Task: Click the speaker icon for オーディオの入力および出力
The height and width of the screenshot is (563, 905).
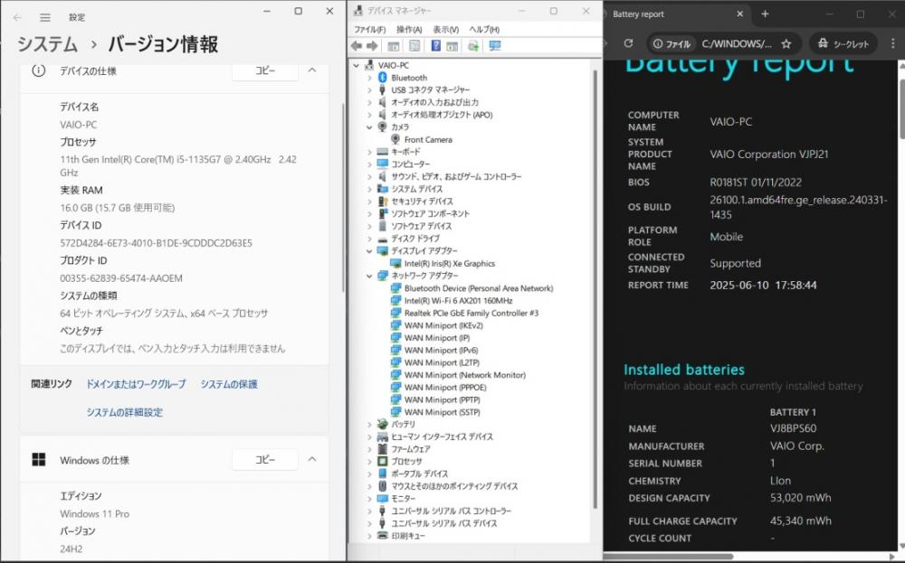Action: [x=382, y=102]
